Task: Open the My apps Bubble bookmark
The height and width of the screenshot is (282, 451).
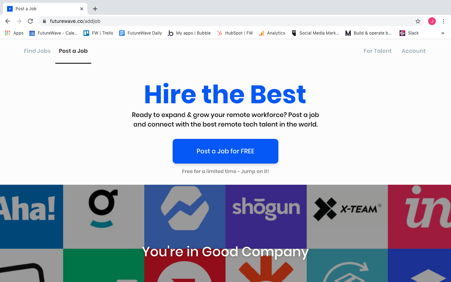Action: pyautogui.click(x=189, y=33)
